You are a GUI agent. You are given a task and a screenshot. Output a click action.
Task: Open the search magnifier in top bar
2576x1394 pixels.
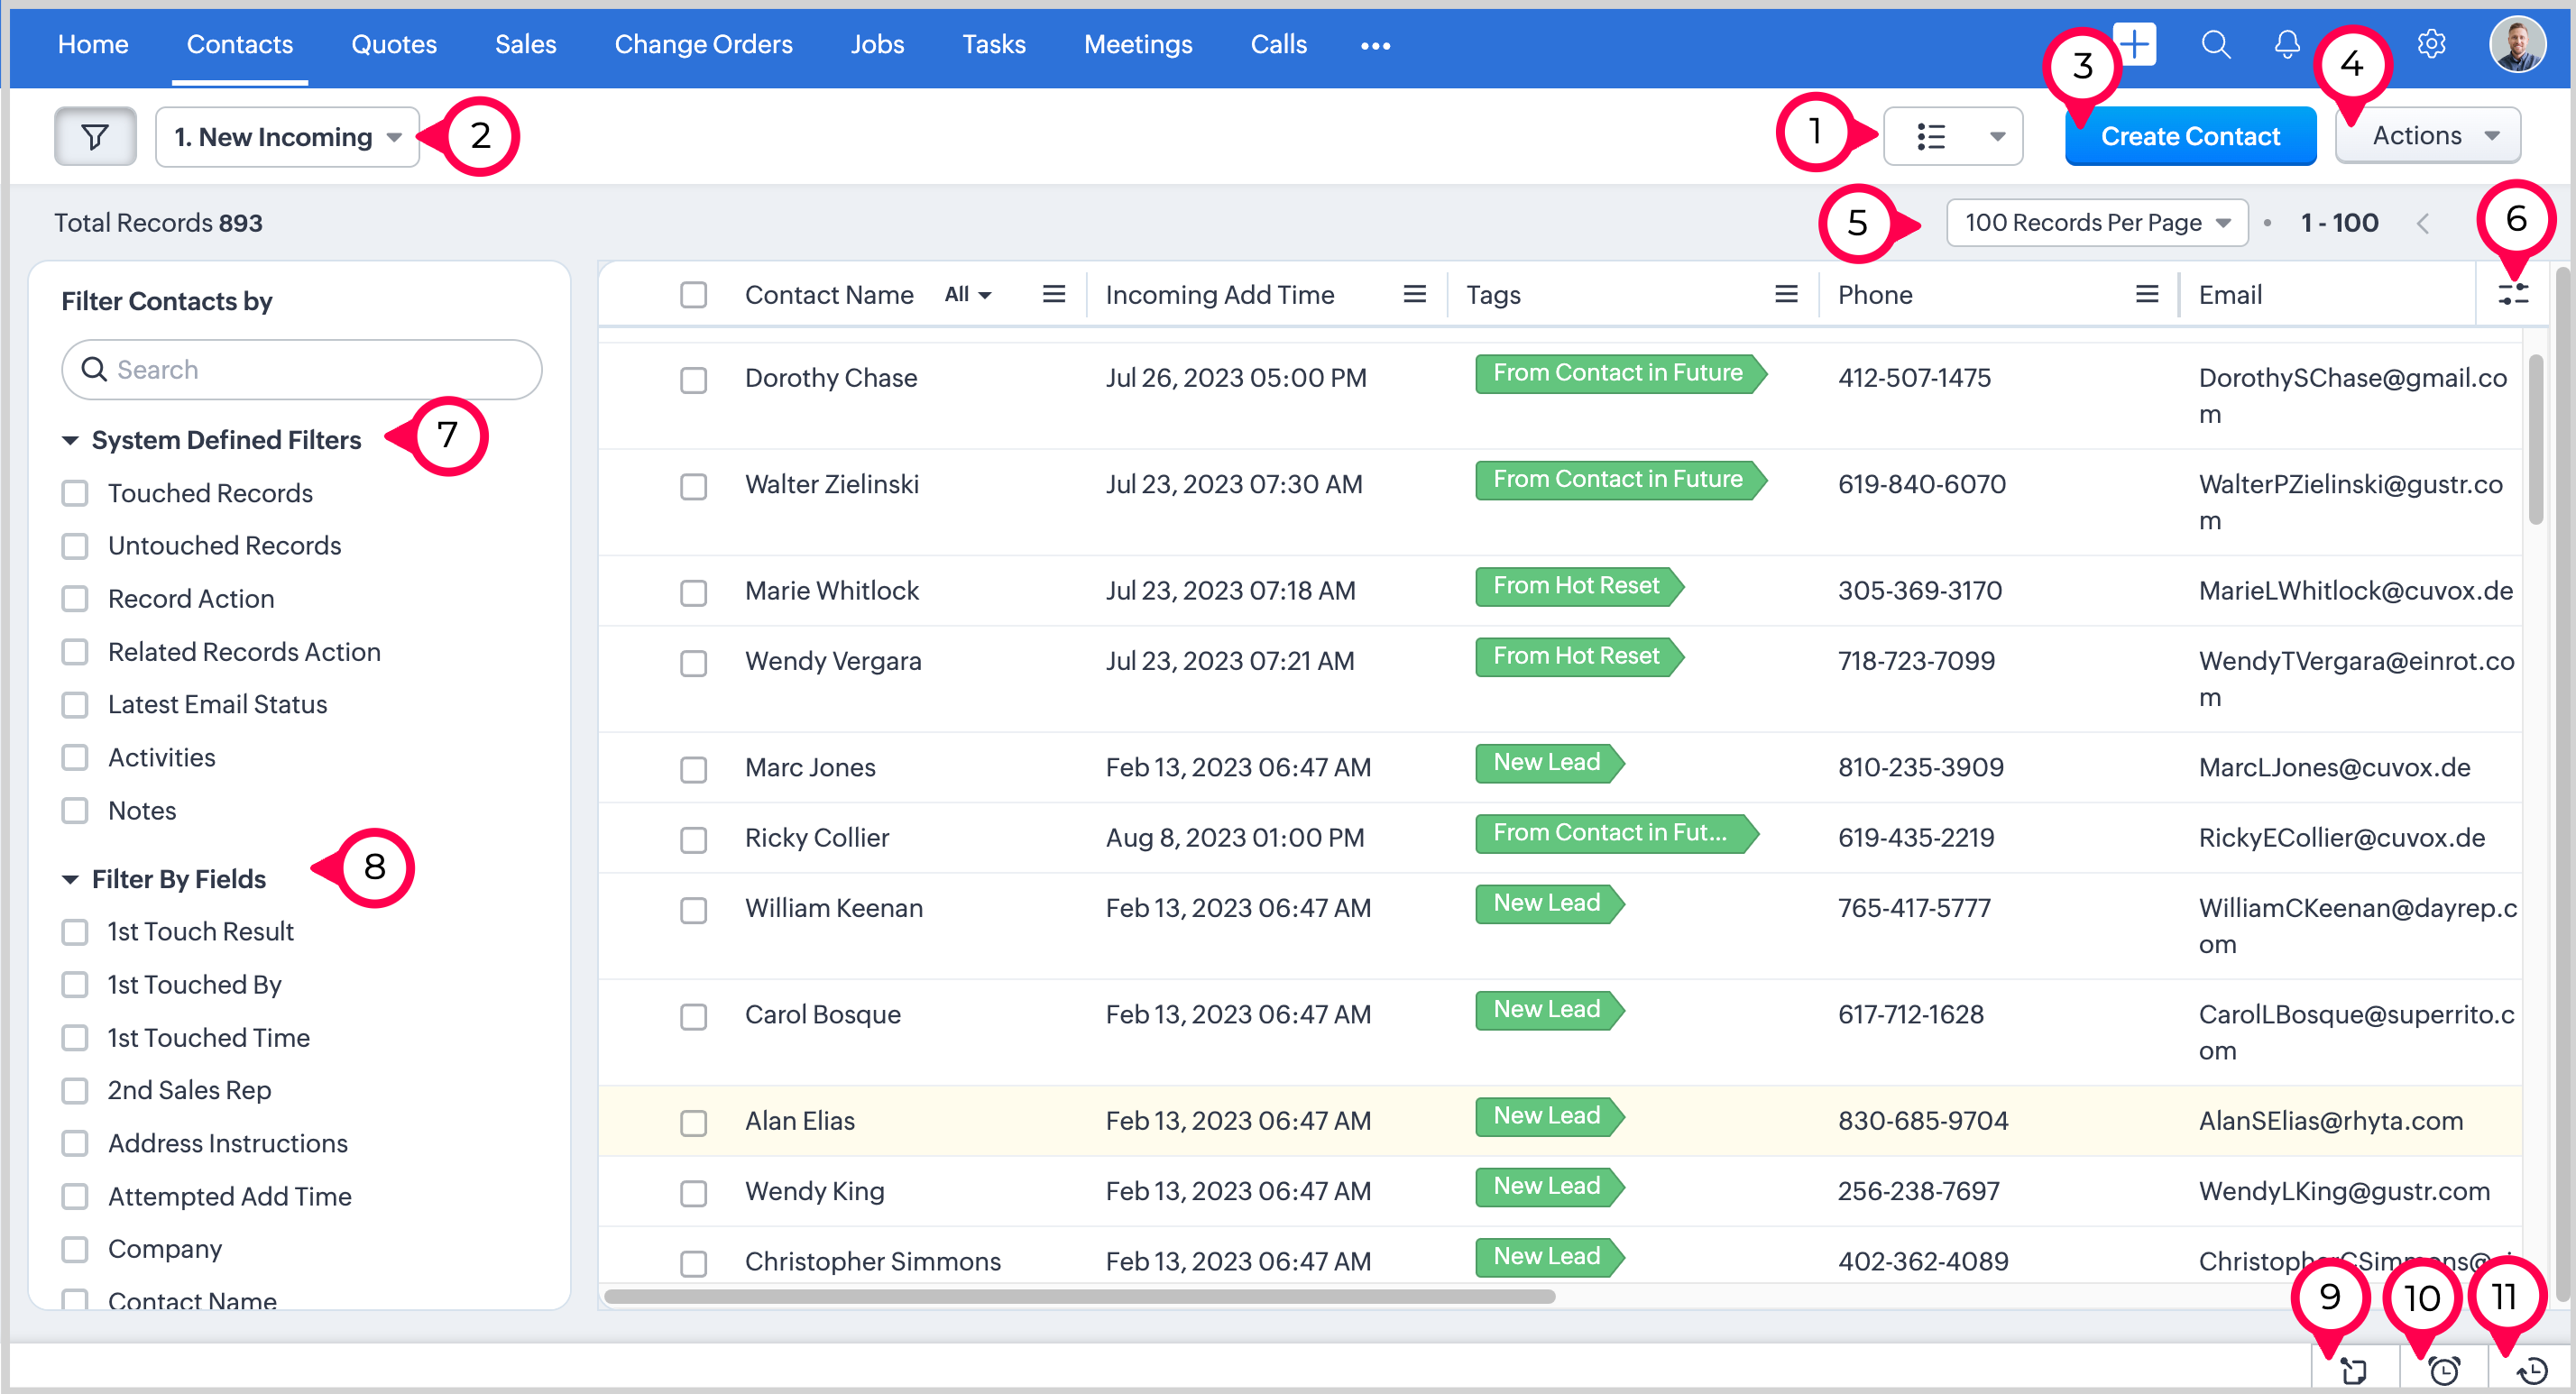pyautogui.click(x=2215, y=45)
